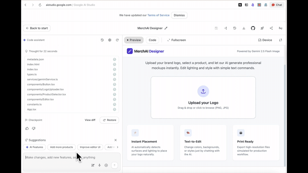Click the pencil icon to rename MerchAI Designer
Viewport: 308px width, 173px height.
(x=166, y=28)
